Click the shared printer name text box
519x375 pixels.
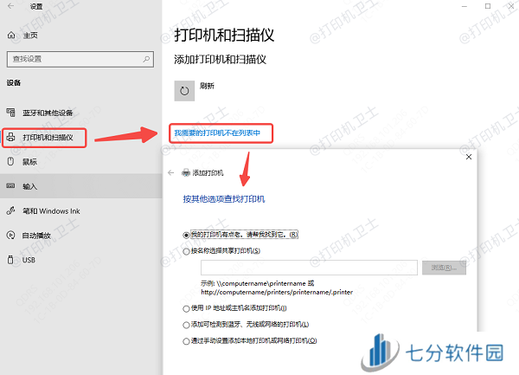coord(309,268)
